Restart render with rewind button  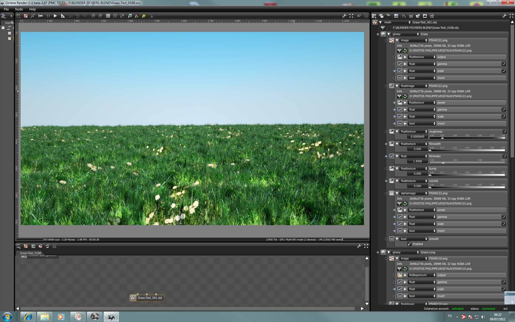[41, 16]
